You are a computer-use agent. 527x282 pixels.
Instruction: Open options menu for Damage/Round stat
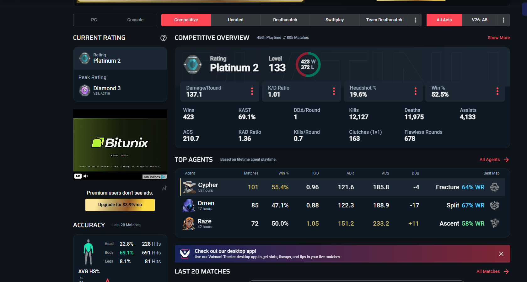pyautogui.click(x=252, y=91)
